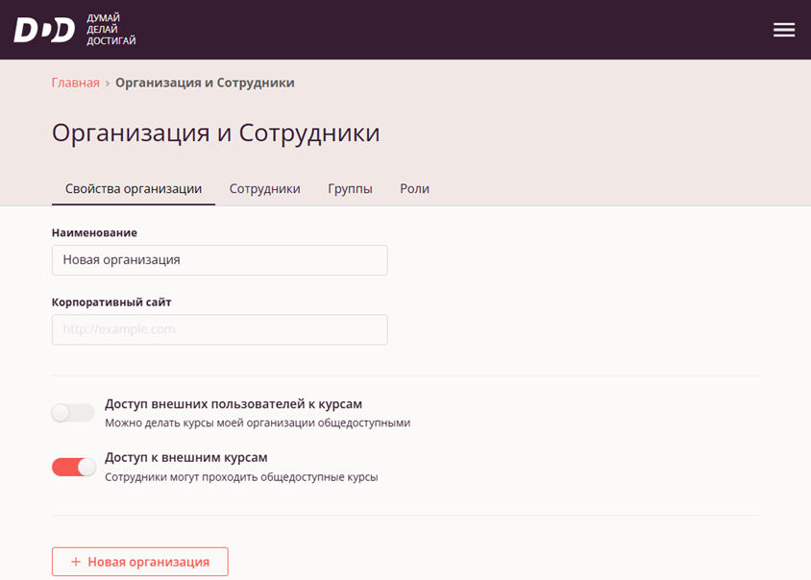Click the text "Сотрудники могут проходить общедоступные курсы"

point(241,475)
